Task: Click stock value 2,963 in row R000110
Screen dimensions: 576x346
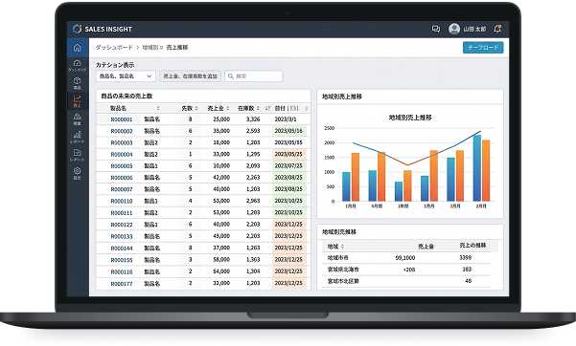Action: pyautogui.click(x=253, y=201)
